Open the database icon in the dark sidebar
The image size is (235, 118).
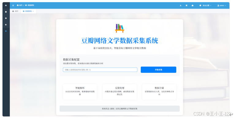tap(6, 12)
